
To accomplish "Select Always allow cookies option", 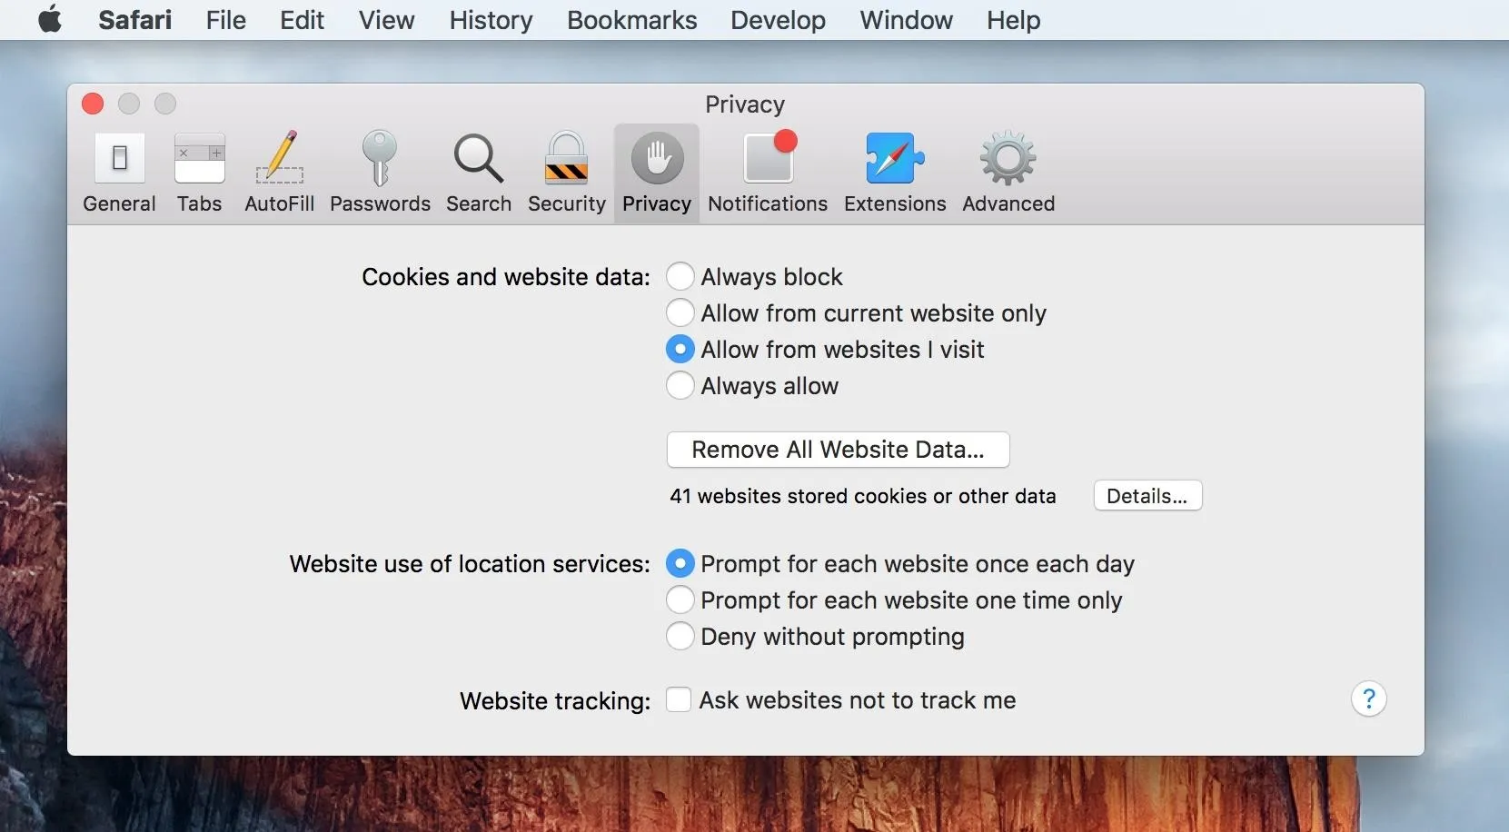I will (x=680, y=385).
